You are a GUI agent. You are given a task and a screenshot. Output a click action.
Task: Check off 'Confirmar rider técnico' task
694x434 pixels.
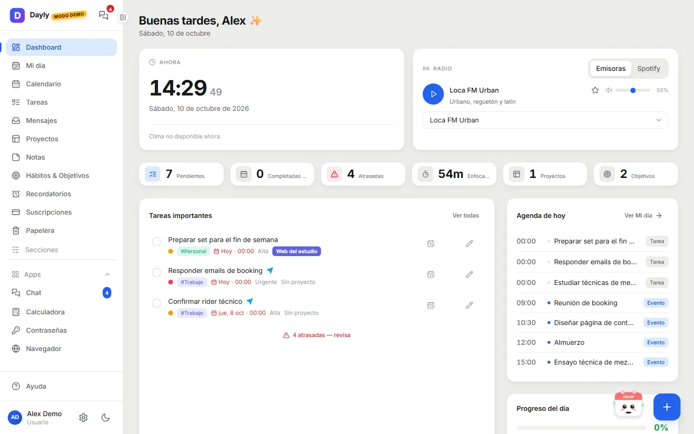tap(157, 303)
